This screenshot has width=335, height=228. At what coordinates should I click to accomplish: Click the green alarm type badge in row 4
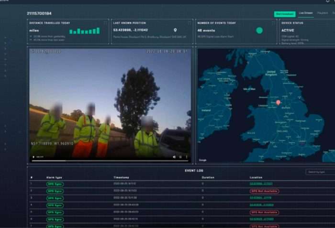point(55,205)
